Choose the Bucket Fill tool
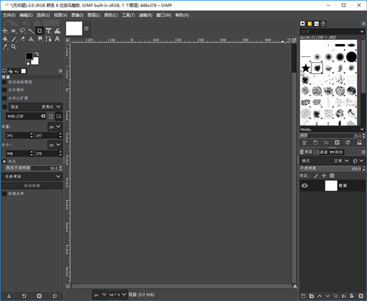The image size is (367, 301). [x=5, y=39]
